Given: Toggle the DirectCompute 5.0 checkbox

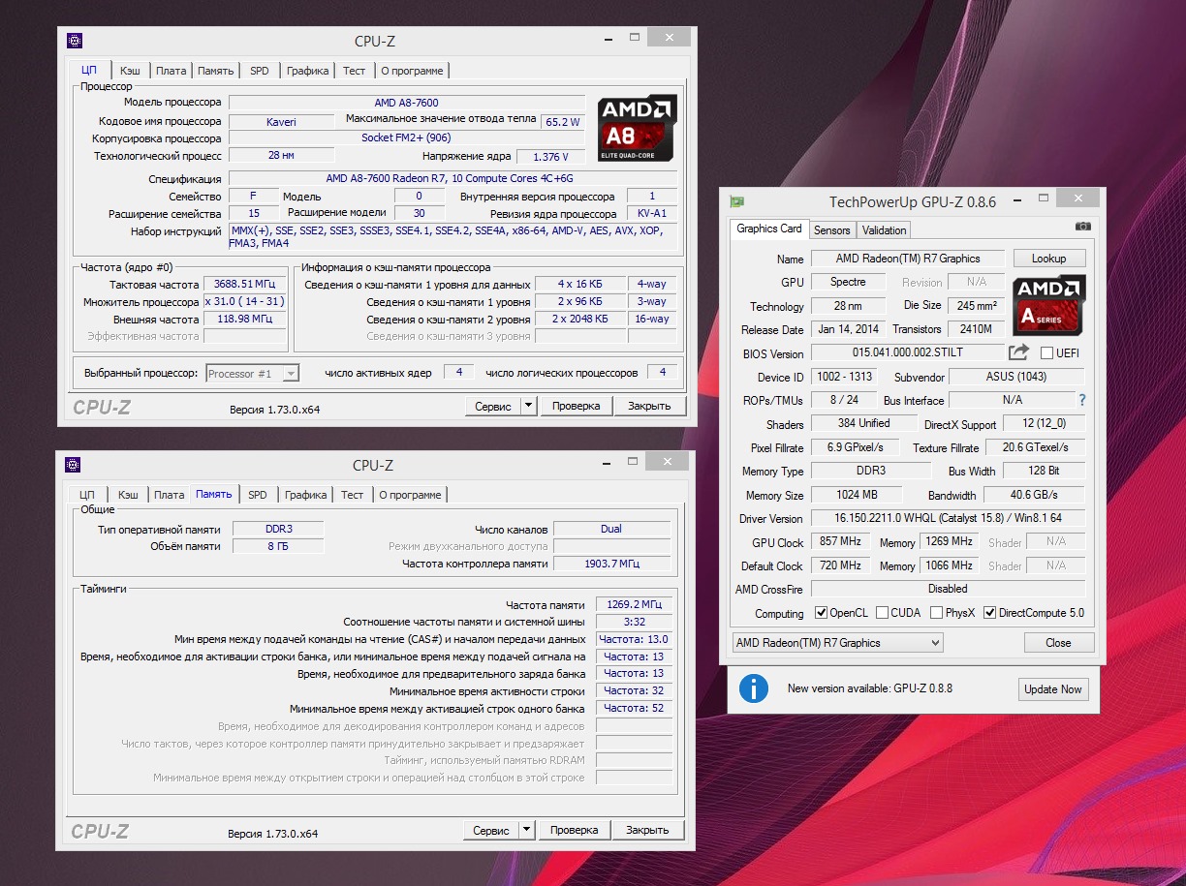Looking at the screenshot, I should [989, 613].
